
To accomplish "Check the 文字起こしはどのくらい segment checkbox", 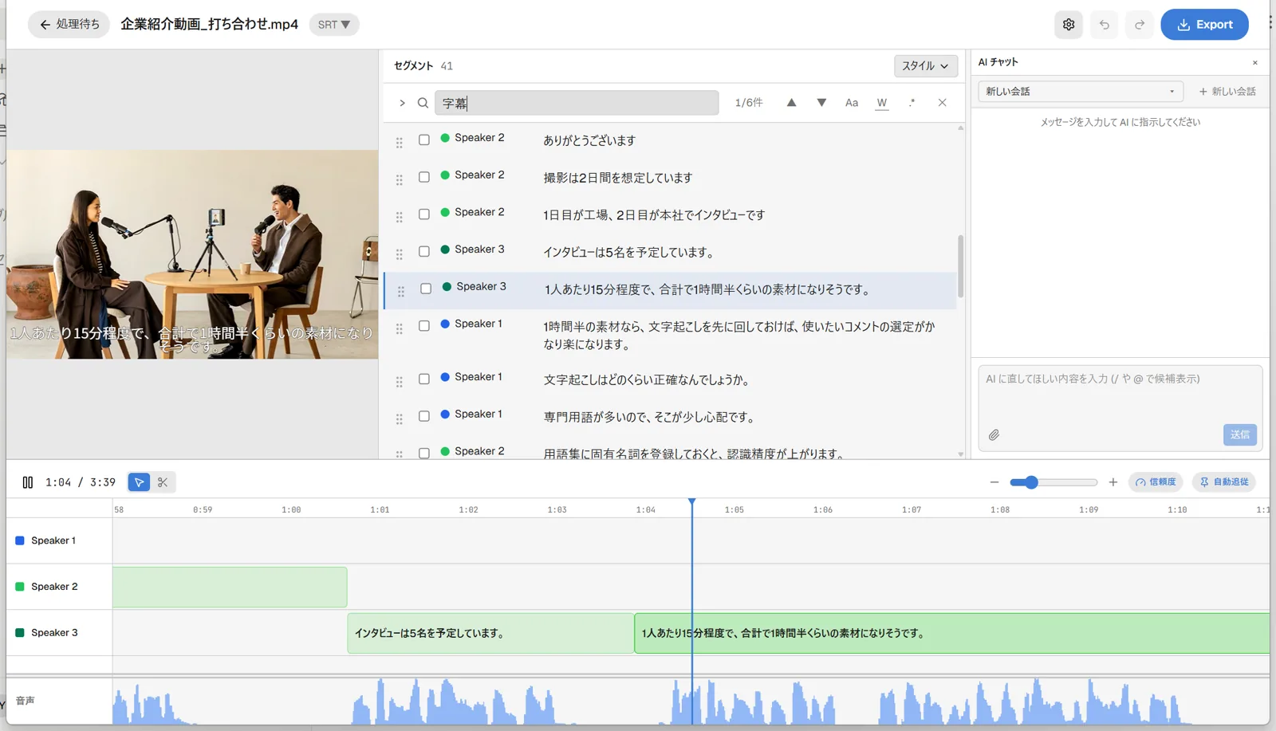I will (424, 379).
